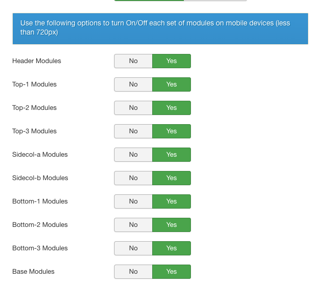Select Yes for Base Modules
This screenshot has width=334, height=290.
coord(172,272)
